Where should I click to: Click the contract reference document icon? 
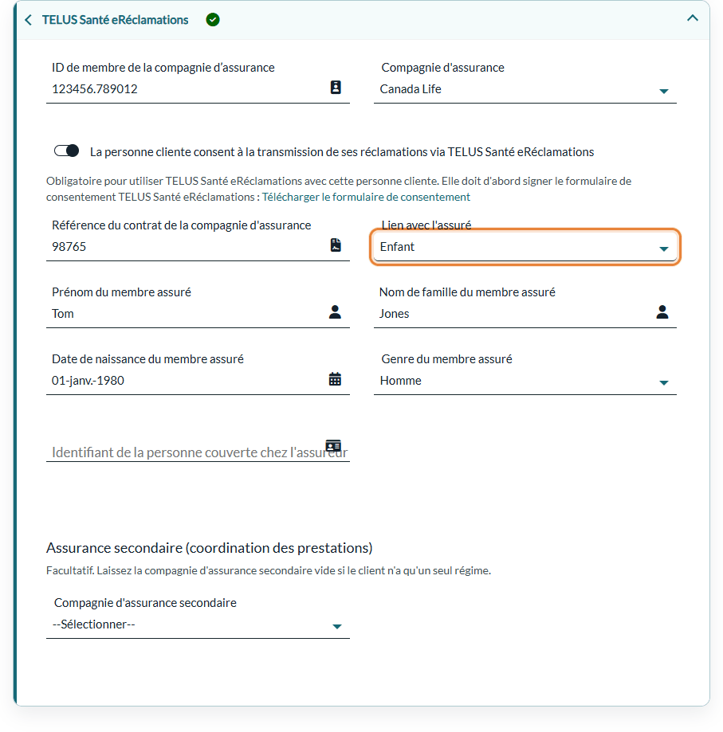pos(336,245)
